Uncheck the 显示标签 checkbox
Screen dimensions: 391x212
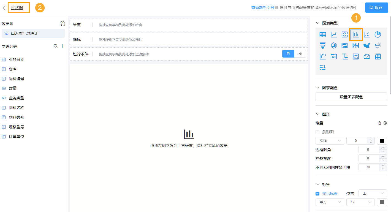click(317, 193)
